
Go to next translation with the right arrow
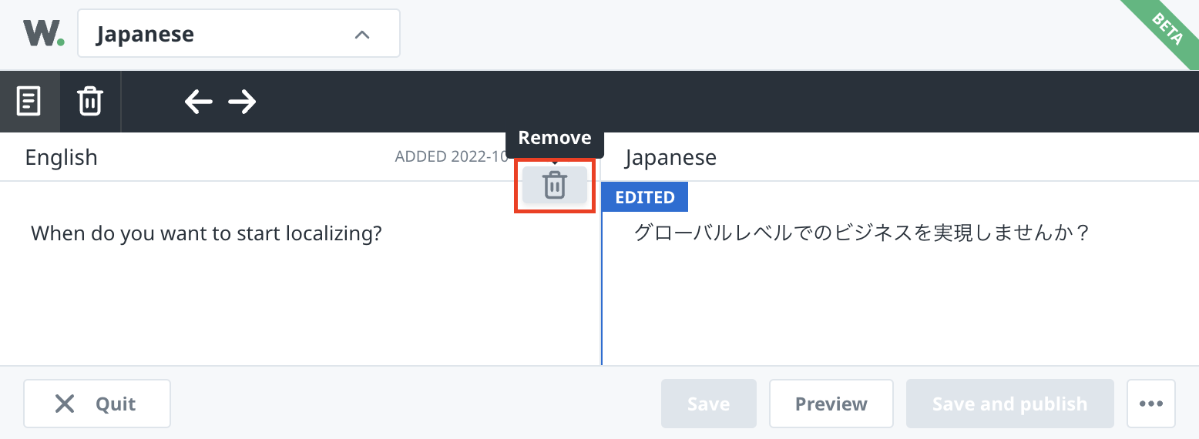(242, 101)
